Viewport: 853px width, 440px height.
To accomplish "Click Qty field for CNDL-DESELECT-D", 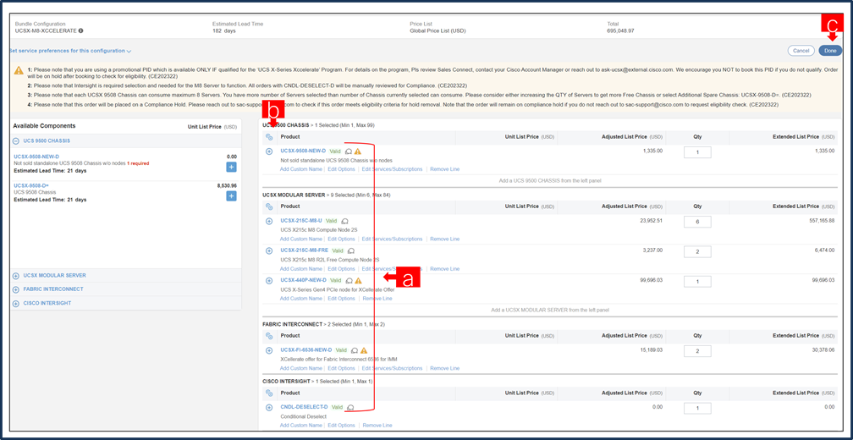I will pos(697,409).
